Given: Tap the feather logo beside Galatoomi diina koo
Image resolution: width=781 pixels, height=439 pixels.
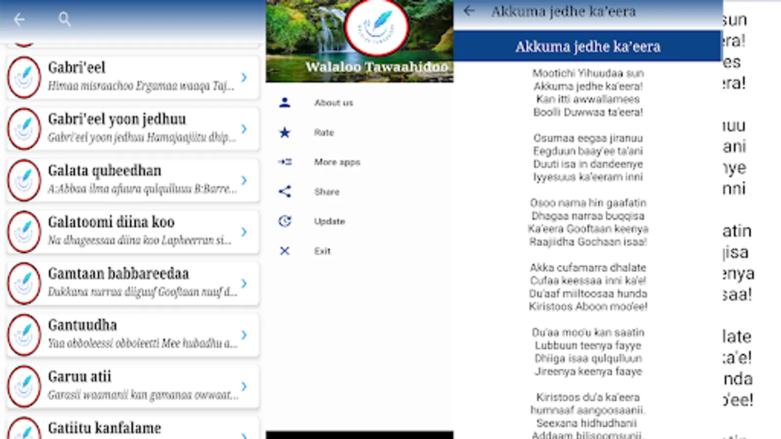Looking at the screenshot, I should [24, 232].
